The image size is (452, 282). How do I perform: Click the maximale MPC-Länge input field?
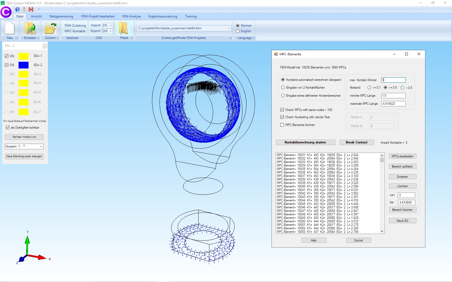point(393,104)
